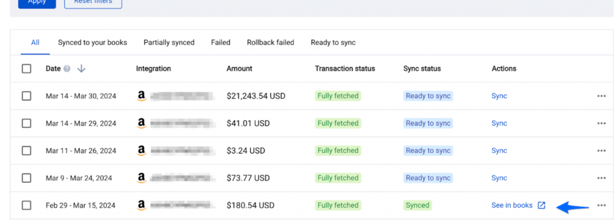
Task: Switch to Synced to your books tab
Action: click(92, 42)
